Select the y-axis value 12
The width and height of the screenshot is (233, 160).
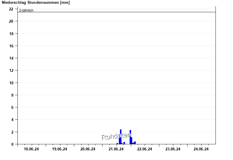(x=11, y=70)
